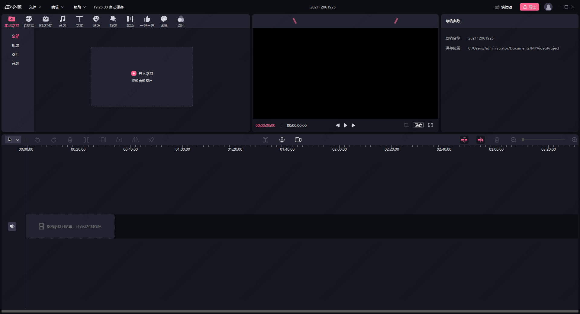Open the 素材库 material library tab
The image size is (580, 314).
point(29,21)
